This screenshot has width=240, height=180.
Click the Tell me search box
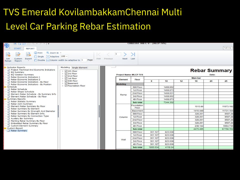[228, 48]
